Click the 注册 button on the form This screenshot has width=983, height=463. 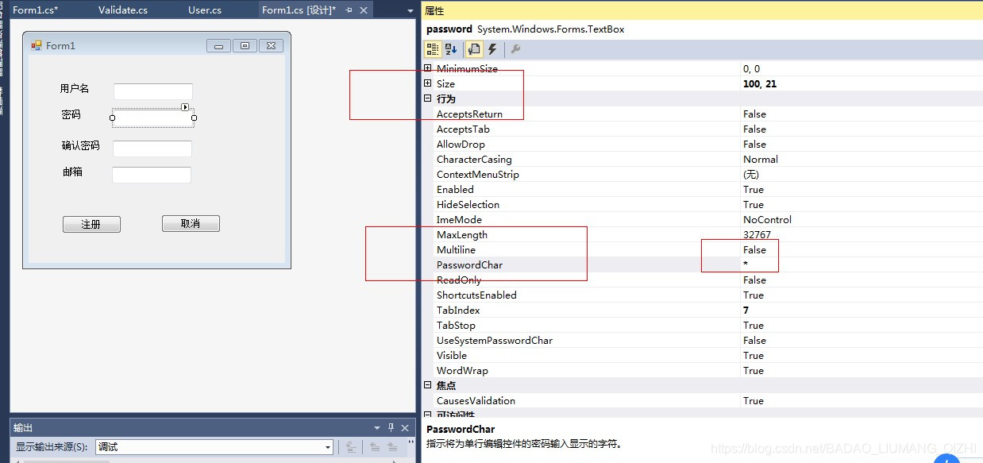91,224
